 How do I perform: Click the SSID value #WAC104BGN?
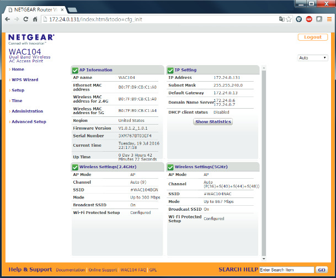(x=144, y=190)
